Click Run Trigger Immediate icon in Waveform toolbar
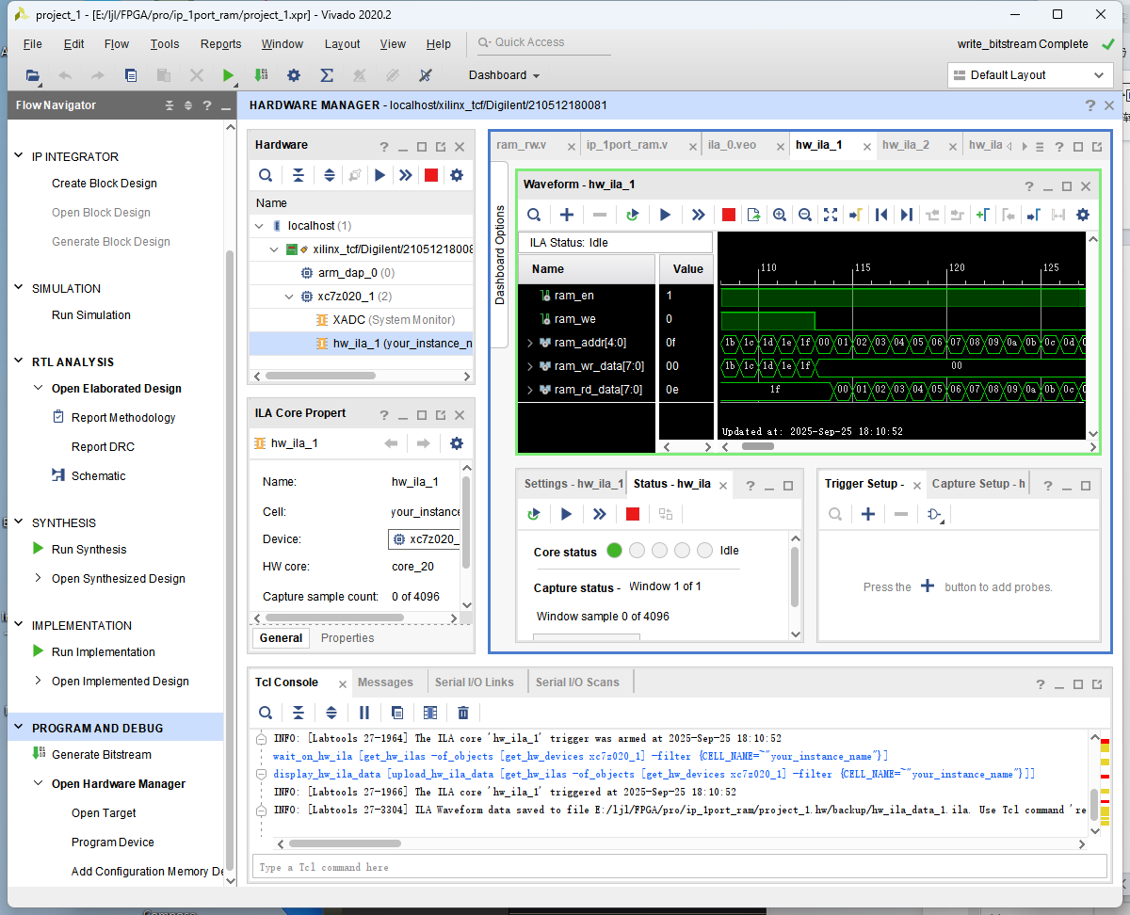 pyautogui.click(x=698, y=215)
